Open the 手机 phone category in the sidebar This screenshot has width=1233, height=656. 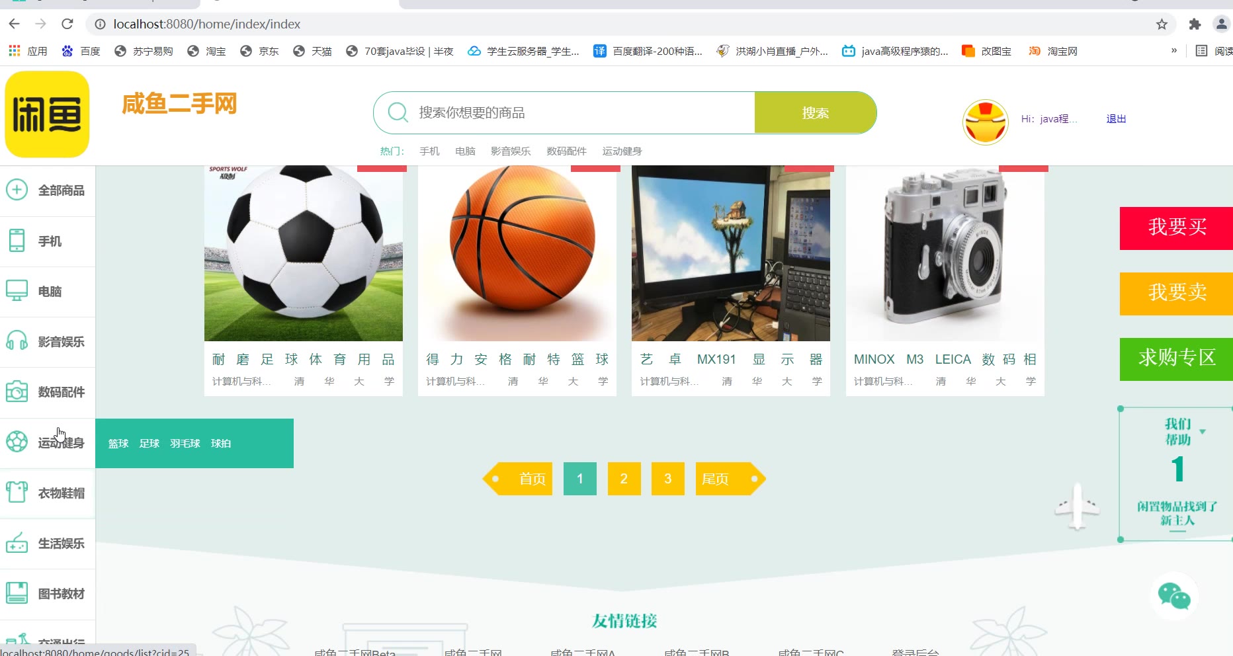pyautogui.click(x=48, y=241)
